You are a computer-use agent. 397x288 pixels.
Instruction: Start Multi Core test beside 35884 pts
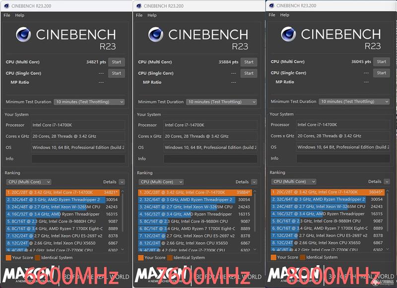click(x=249, y=62)
